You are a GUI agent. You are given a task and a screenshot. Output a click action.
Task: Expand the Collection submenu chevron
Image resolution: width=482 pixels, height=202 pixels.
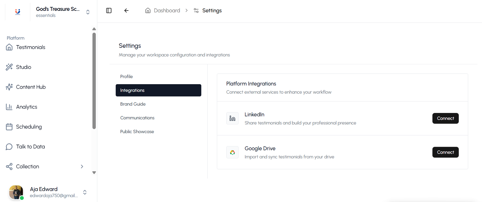click(82, 167)
